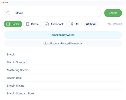Click the 282 Results count
This screenshot has width=126, height=100.
pyautogui.click(x=115, y=24)
